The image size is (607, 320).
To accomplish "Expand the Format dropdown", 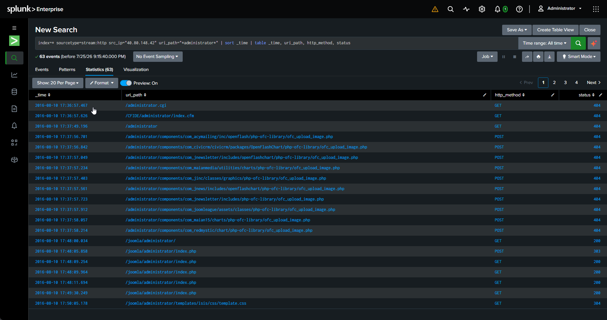I will pos(102,83).
